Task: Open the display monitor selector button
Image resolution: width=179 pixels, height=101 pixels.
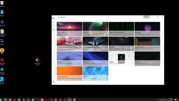Action: point(147,17)
